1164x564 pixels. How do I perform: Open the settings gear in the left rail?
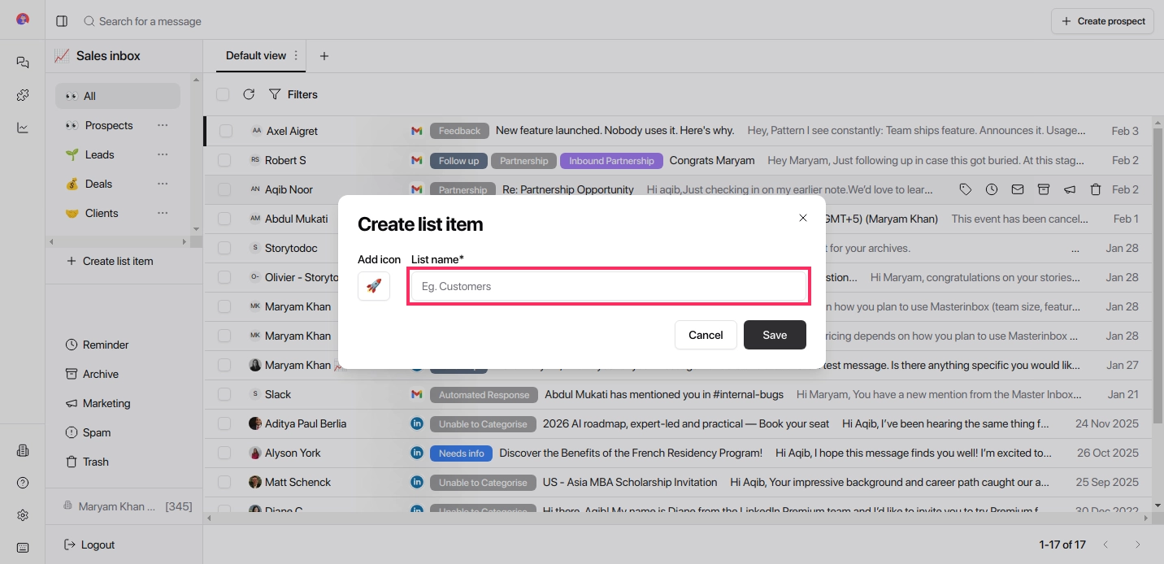22,514
